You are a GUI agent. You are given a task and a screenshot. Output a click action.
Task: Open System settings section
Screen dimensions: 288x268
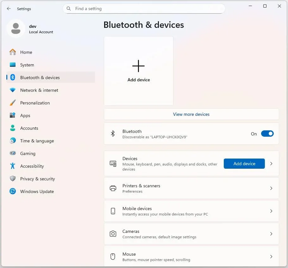point(51,65)
